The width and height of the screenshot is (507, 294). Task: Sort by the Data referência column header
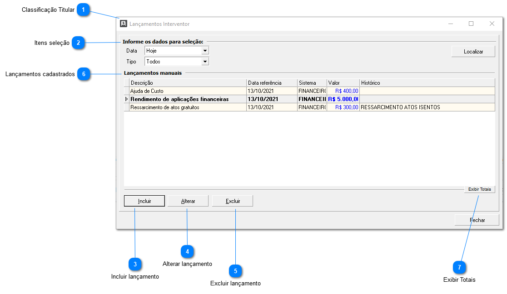[272, 83]
